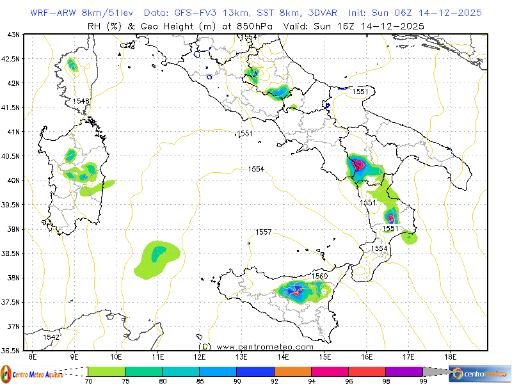Click the 1557 geopotential height label
Viewport: 512px width, 384px height.
point(263,232)
